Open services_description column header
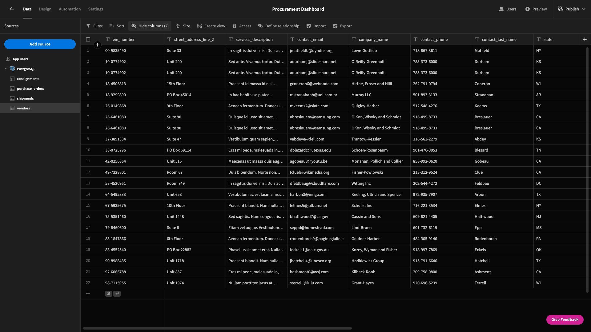Viewport: 591px width, 332px height. pyautogui.click(x=256, y=39)
